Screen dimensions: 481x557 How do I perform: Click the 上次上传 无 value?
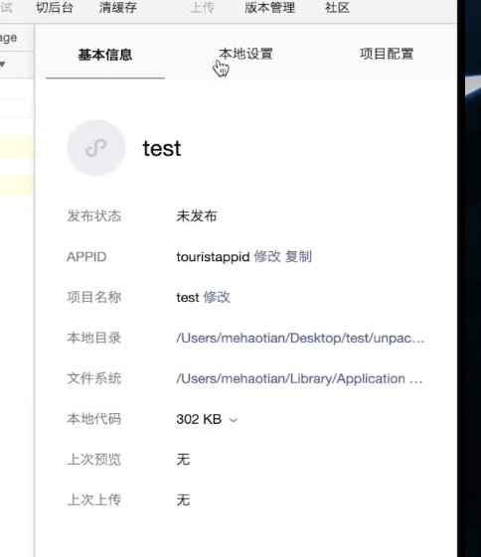point(183,499)
